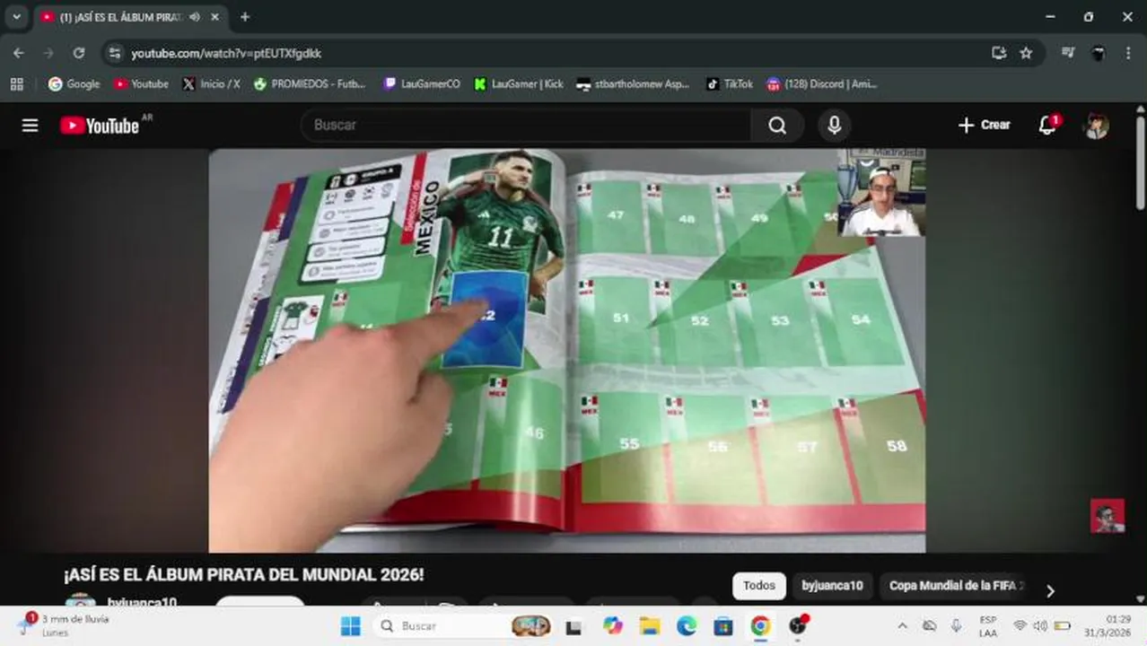
Task: Open the YouTube hamburger guide menu
Action: point(31,126)
